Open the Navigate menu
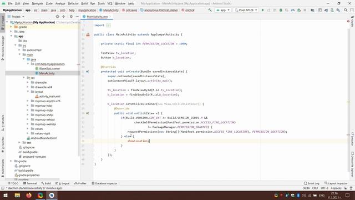The height and width of the screenshot is (200, 355). click(x=37, y=3)
